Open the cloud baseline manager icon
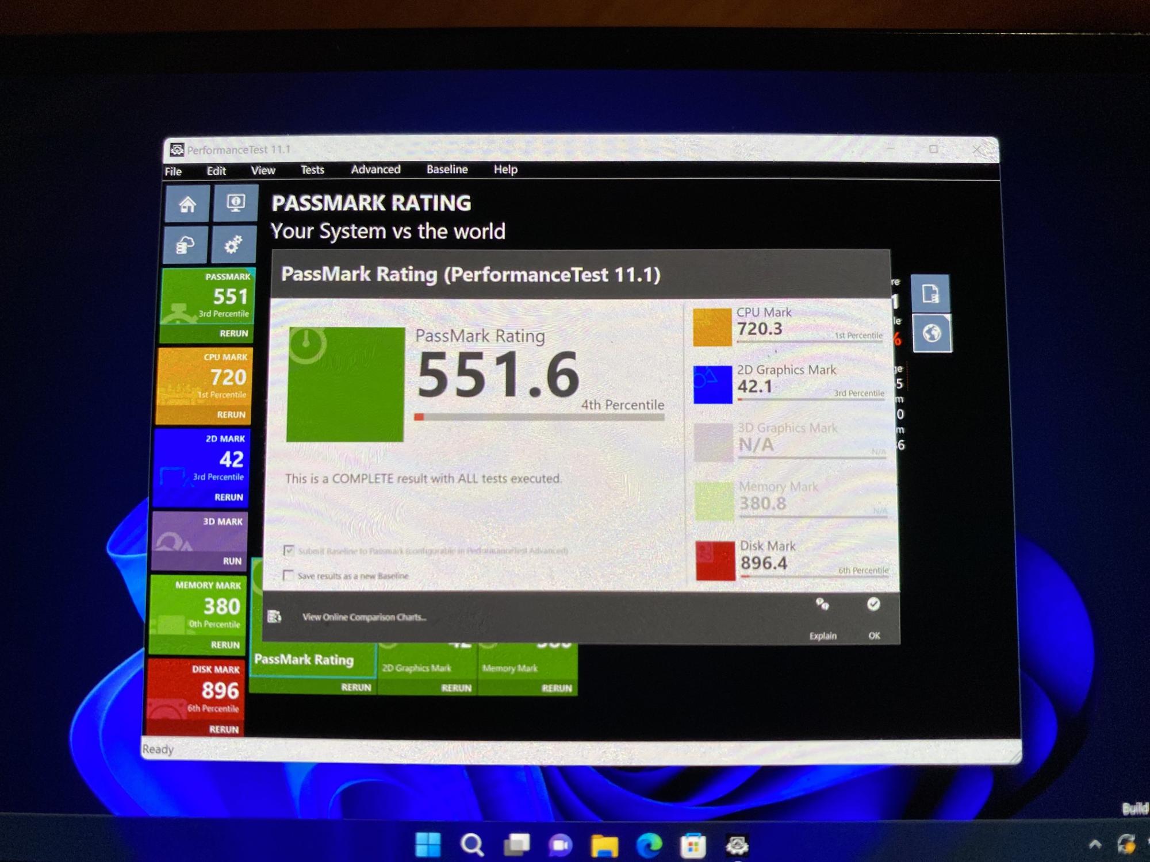Screen dimensions: 1150x862 185,245
